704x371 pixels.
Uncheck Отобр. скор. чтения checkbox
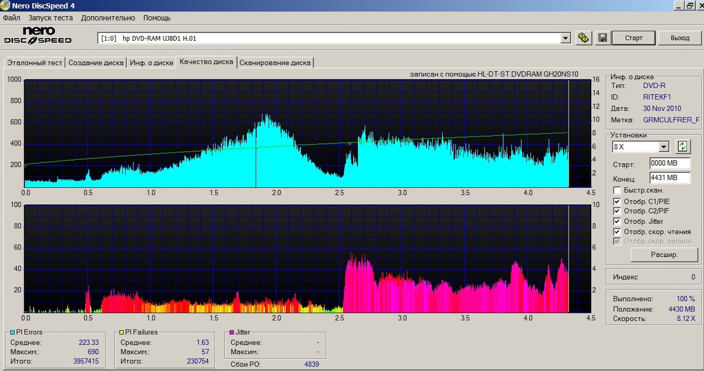coord(617,232)
